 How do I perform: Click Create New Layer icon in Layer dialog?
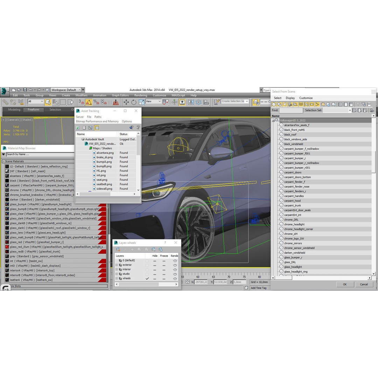click(118, 249)
